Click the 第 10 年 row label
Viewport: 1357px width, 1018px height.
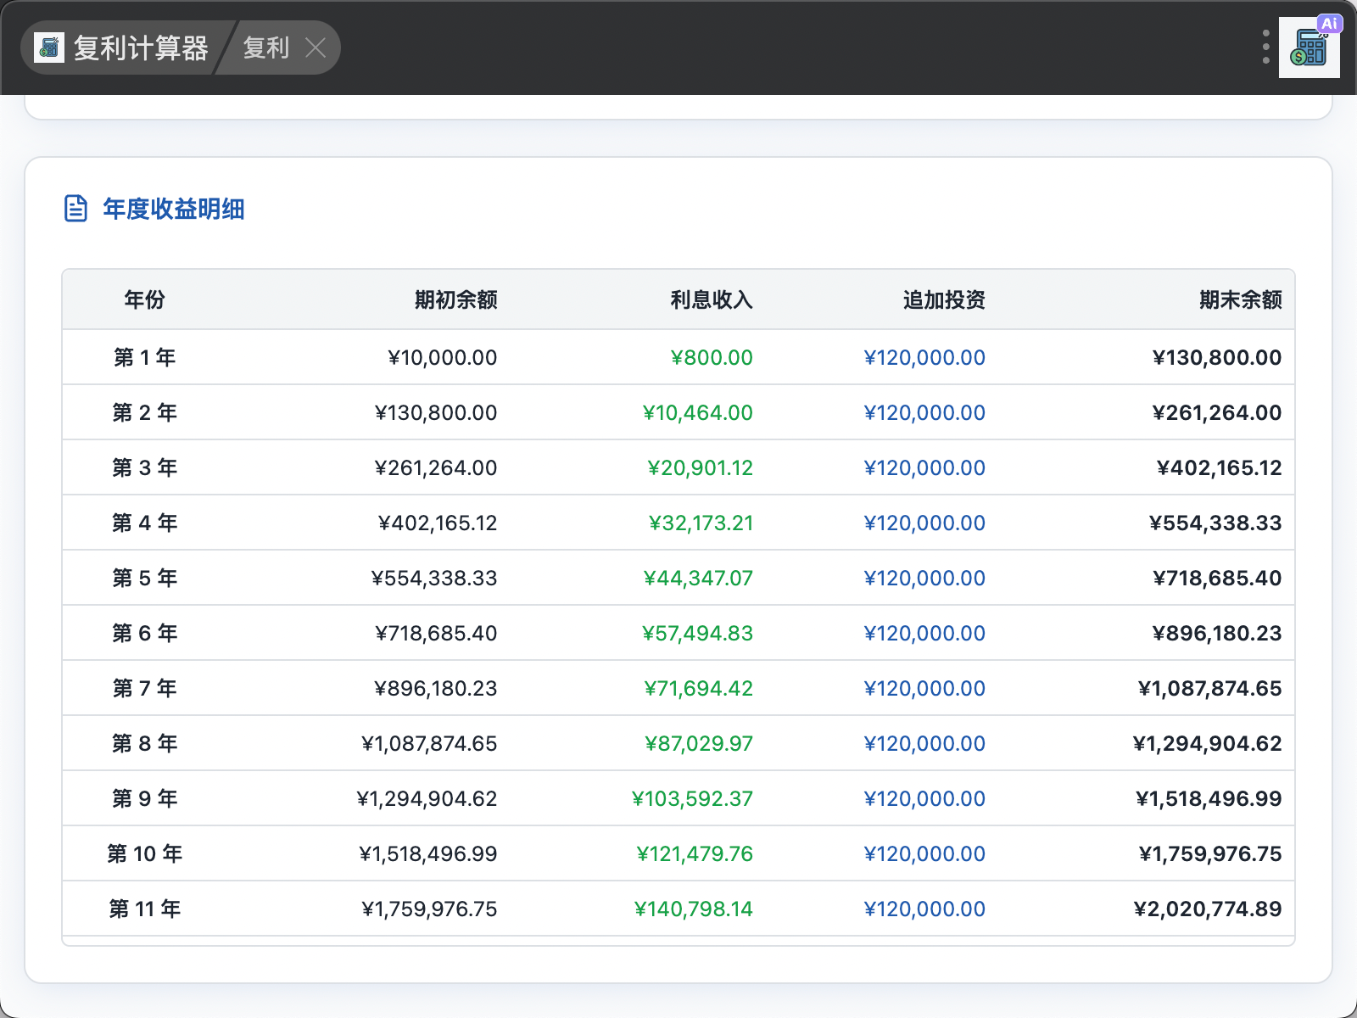click(144, 853)
